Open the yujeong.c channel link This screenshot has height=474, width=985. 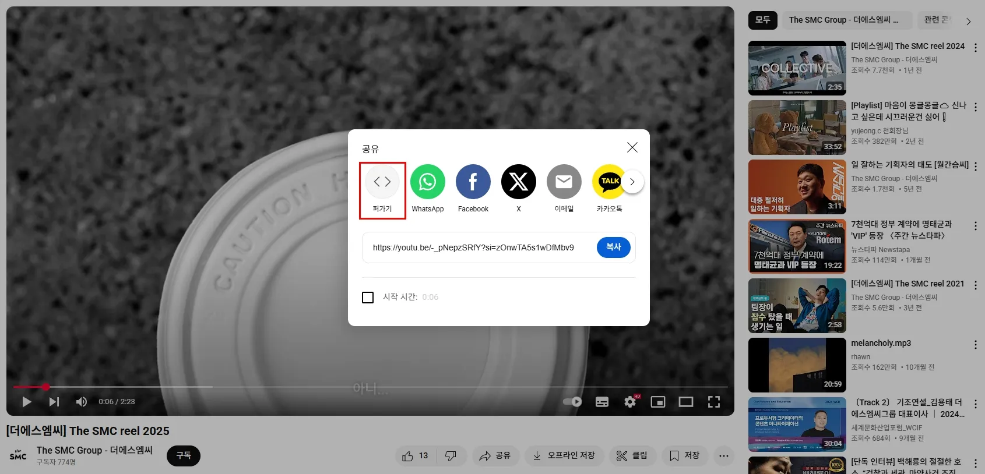coord(880,131)
